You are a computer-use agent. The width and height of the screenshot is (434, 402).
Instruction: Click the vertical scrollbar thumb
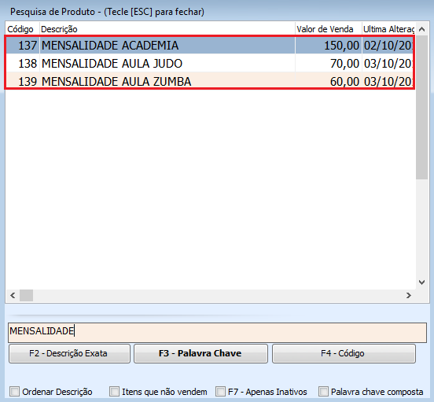click(421, 108)
